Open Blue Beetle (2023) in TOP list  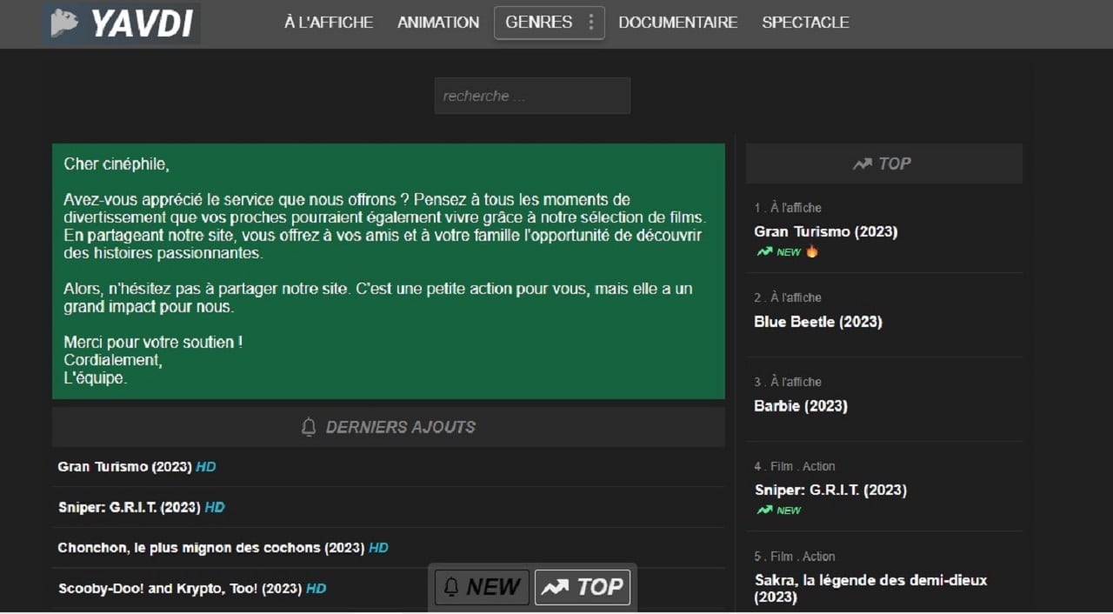coord(818,322)
